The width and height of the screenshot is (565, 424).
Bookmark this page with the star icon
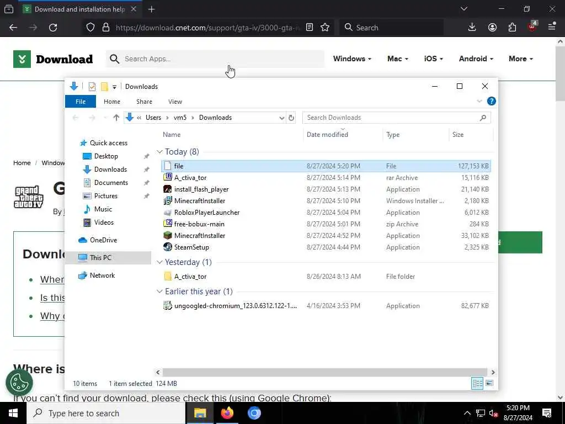tap(325, 28)
